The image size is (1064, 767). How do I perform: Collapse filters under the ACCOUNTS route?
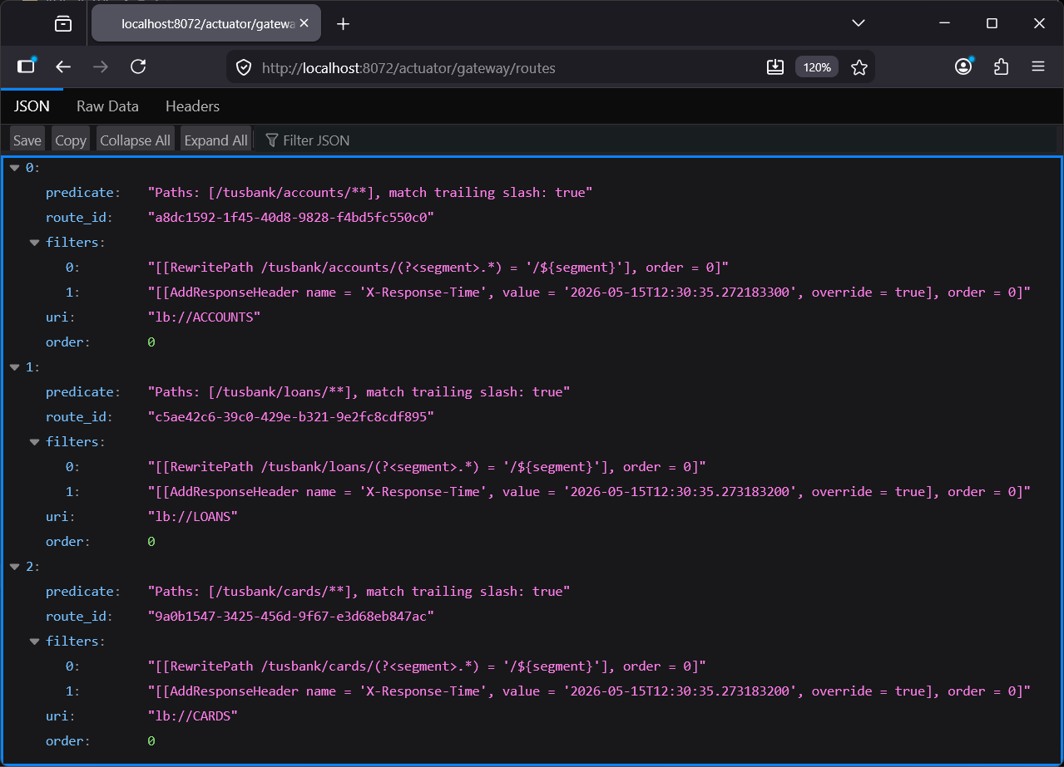pos(35,243)
